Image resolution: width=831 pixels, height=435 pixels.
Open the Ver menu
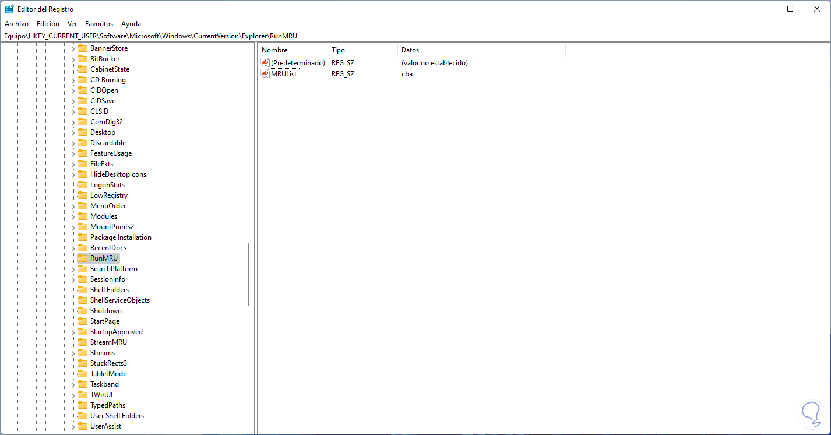pyautogui.click(x=72, y=24)
